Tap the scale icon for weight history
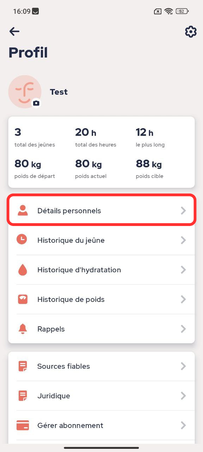 point(23,299)
